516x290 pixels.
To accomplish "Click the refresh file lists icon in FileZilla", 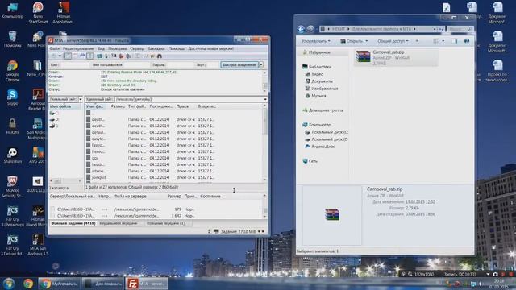I will (99, 56).
